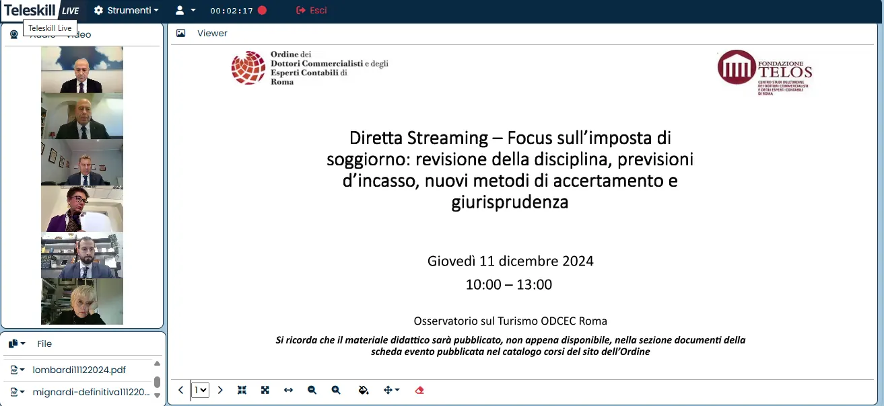Image resolution: width=884 pixels, height=406 pixels.
Task: Click the expand to fullscreen icon
Action: [x=265, y=390]
